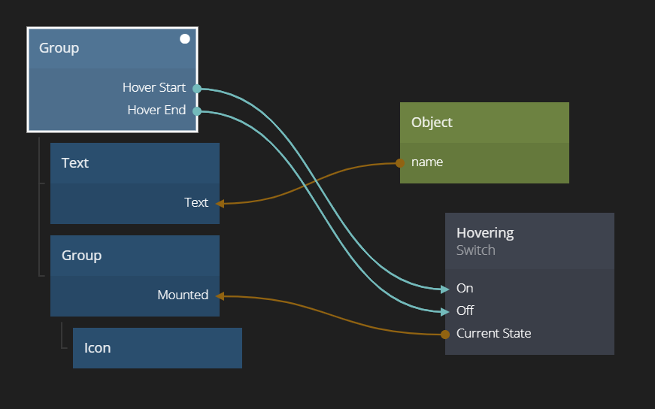The image size is (655, 409).
Task: Click the Hover End label
Action: coord(156,111)
